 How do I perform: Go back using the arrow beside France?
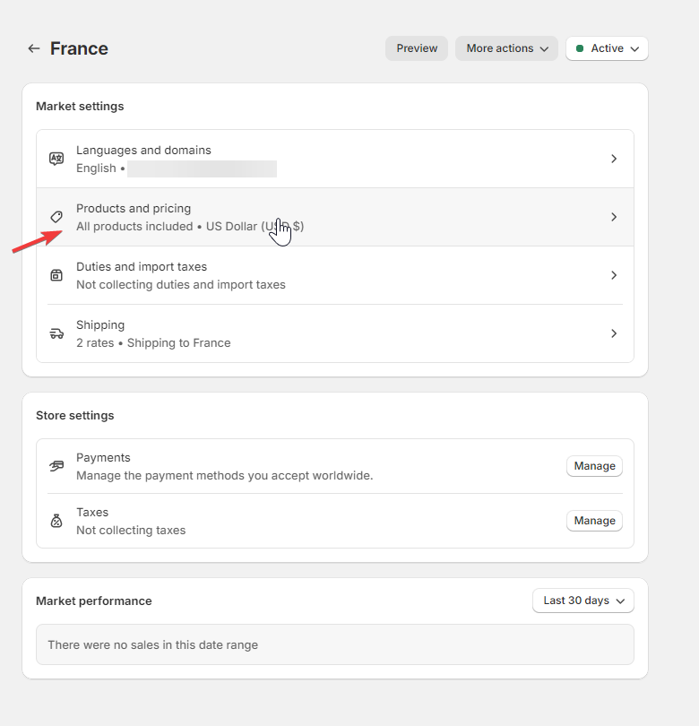coord(34,48)
